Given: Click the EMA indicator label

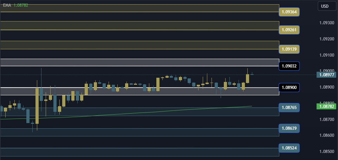Looking at the screenshot, I should pyautogui.click(x=7, y=5).
